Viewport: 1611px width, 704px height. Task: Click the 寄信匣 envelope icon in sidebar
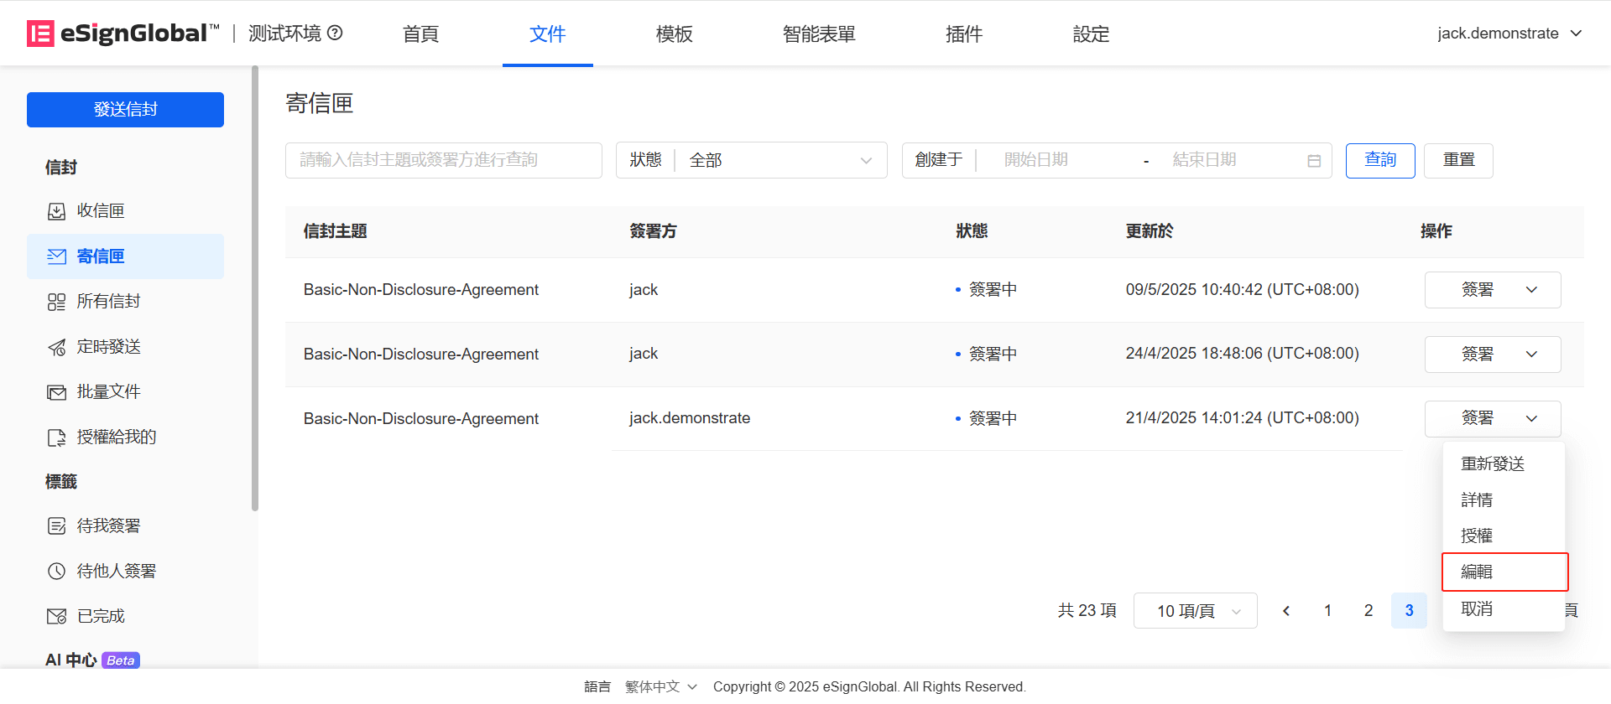coord(56,256)
